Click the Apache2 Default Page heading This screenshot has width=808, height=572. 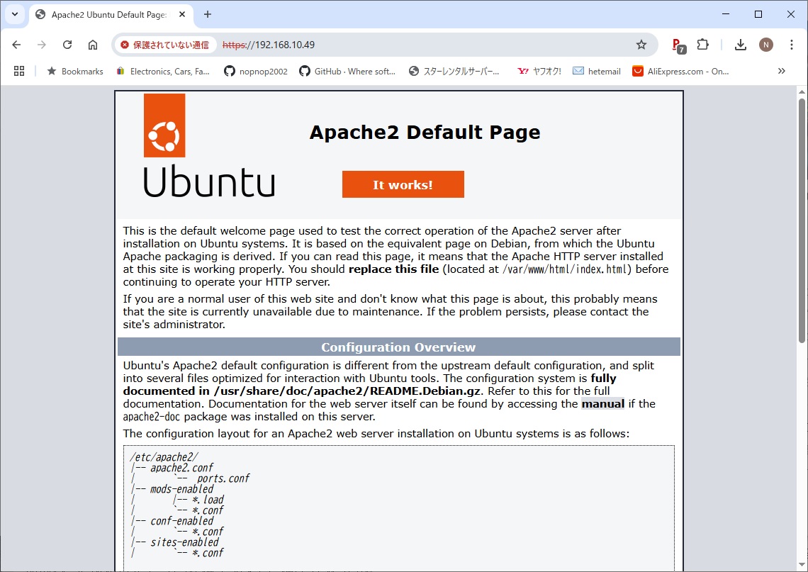tap(425, 133)
